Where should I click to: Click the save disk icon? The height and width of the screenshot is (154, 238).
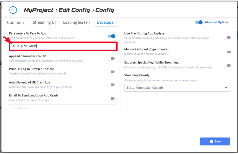click(x=211, y=142)
